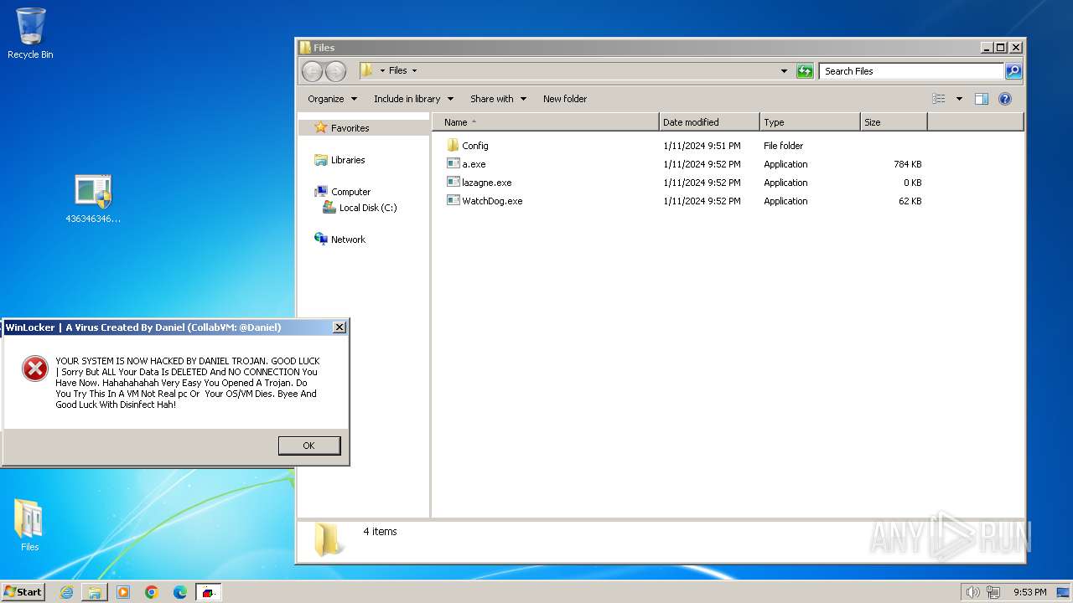Click the Windows Explorer taskbar icon
This screenshot has width=1073, height=603.
coord(95,592)
